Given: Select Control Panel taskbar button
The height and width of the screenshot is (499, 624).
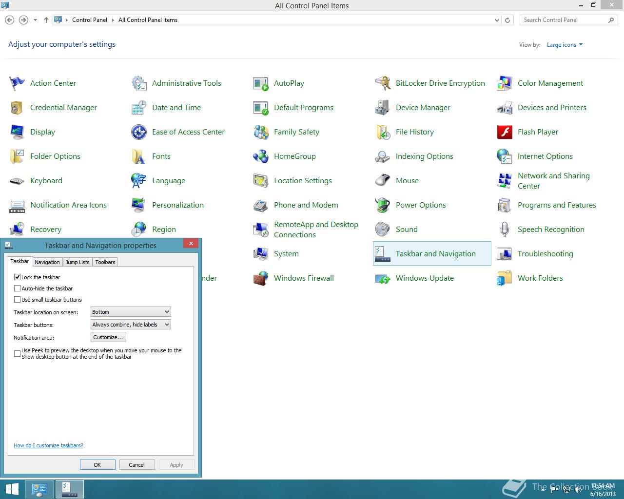Looking at the screenshot, I should pos(40,489).
